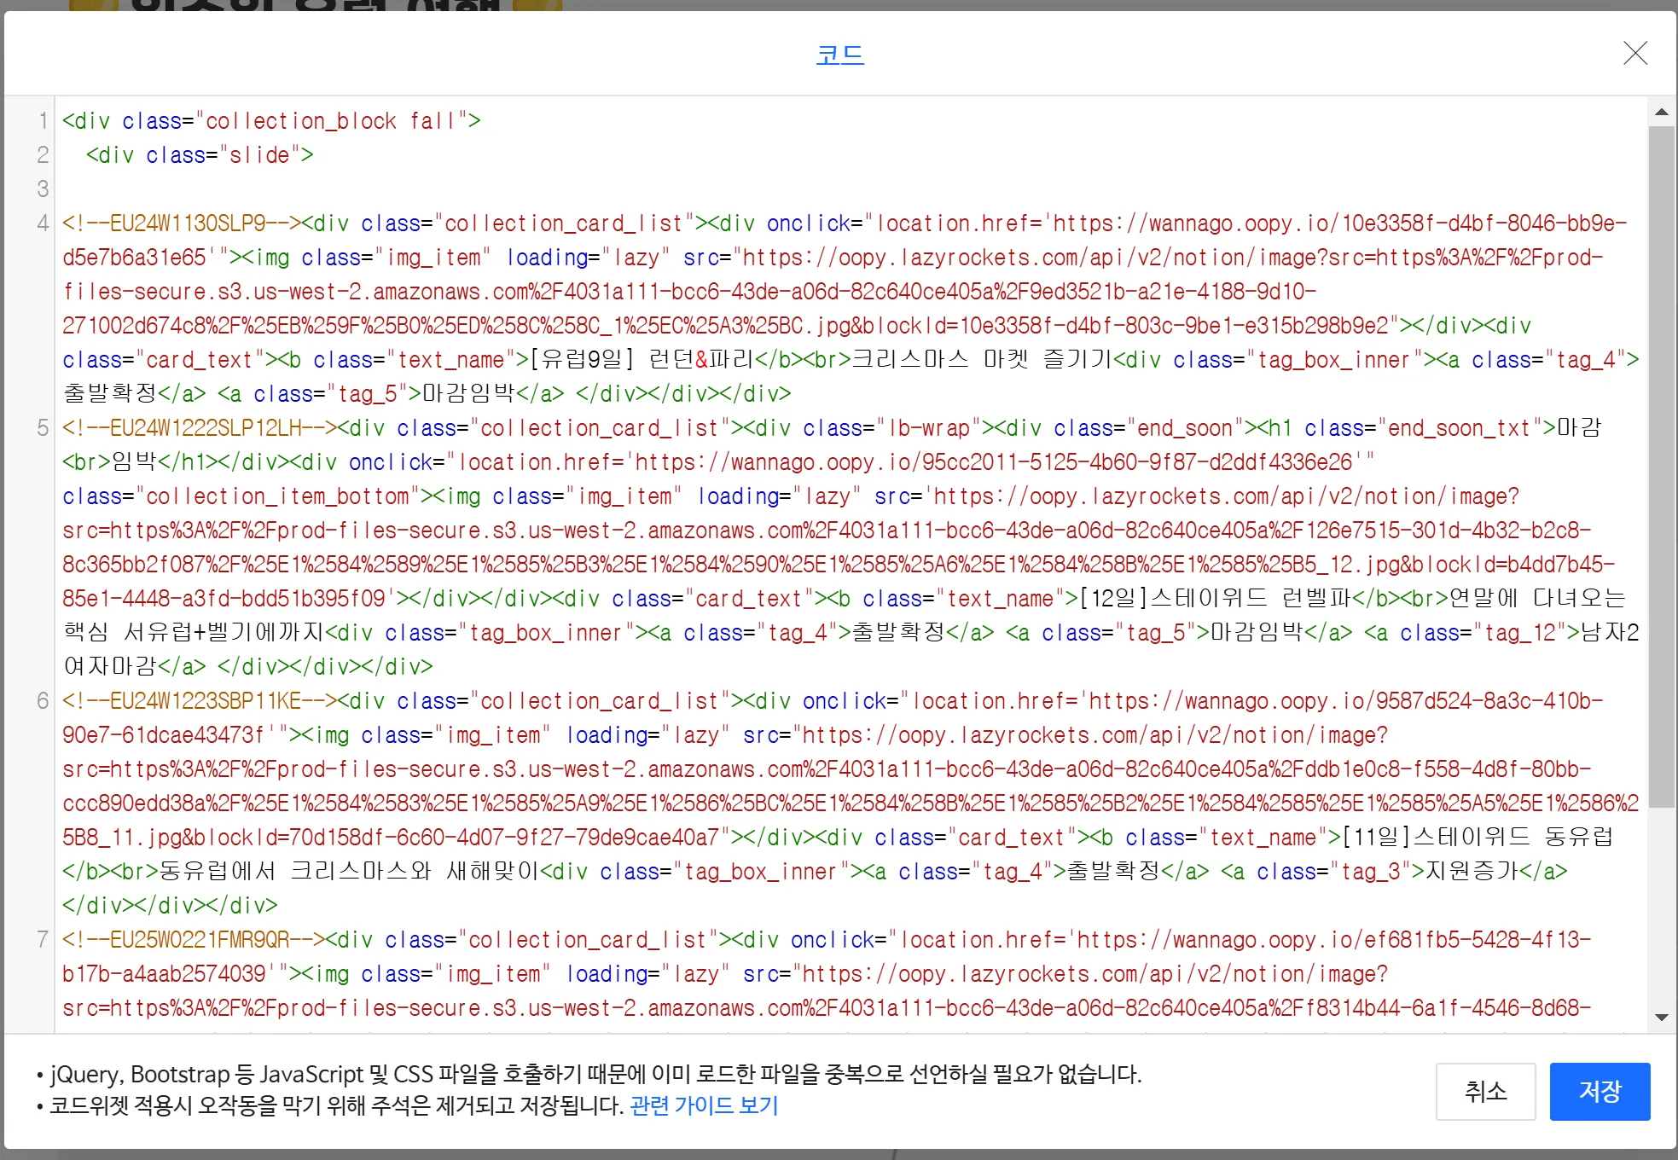
Task: Click the scrollbar down arrow
Action: [x=1661, y=1017]
